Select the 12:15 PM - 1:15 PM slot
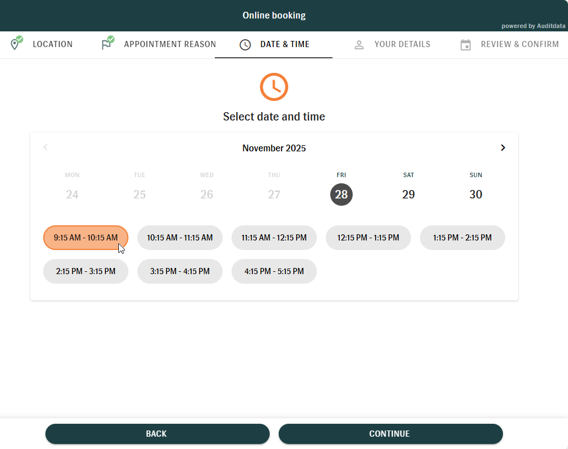 [368, 238]
